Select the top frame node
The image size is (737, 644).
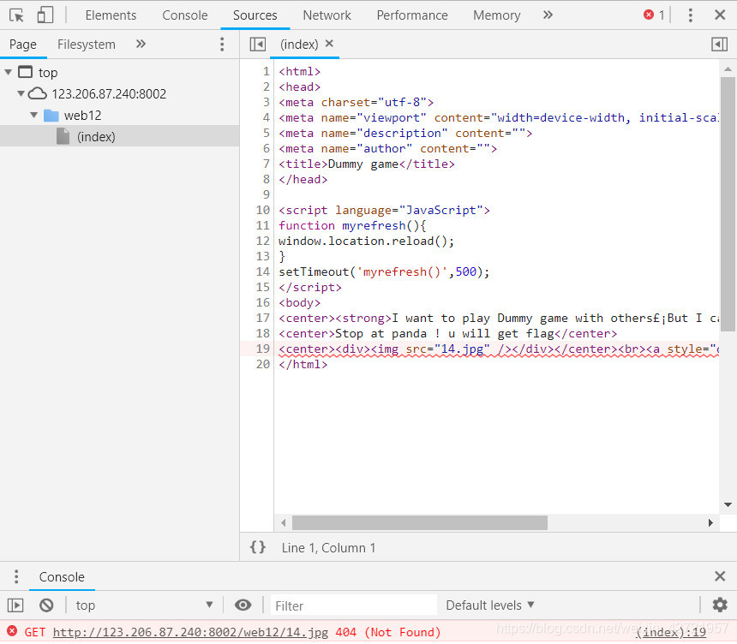[x=47, y=73]
